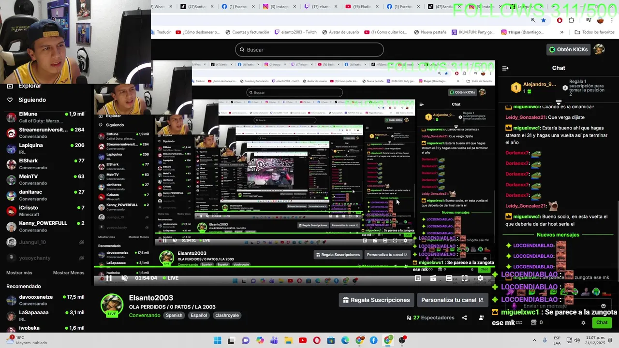Image resolution: width=619 pixels, height=348 pixels.
Task: Focus the Buscar search field
Action: tap(309, 50)
